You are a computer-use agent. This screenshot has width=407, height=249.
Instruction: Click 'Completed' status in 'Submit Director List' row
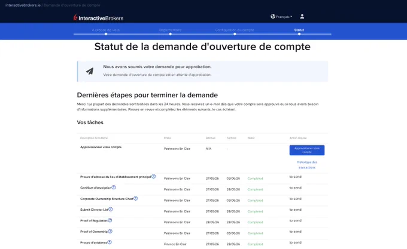point(255,211)
